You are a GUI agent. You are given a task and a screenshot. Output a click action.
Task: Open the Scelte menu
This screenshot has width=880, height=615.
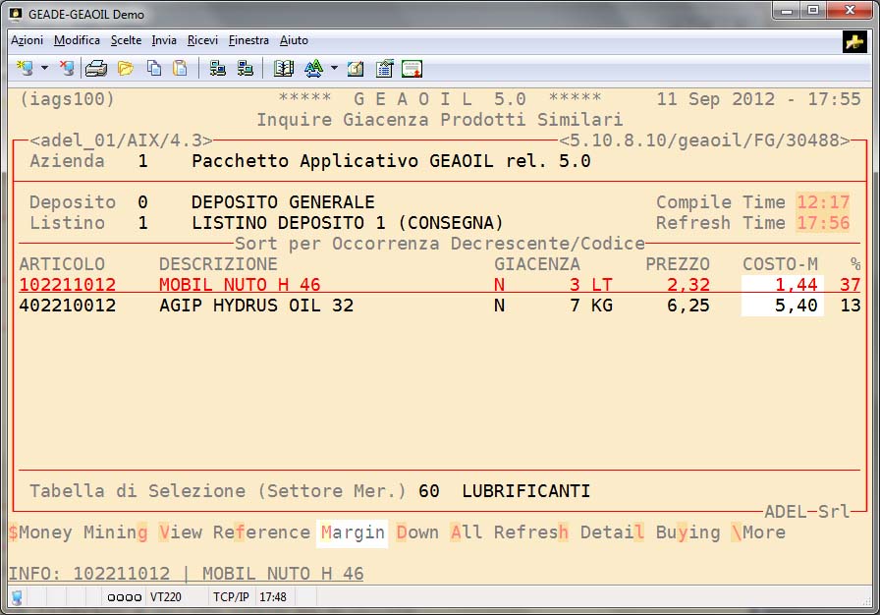click(126, 40)
